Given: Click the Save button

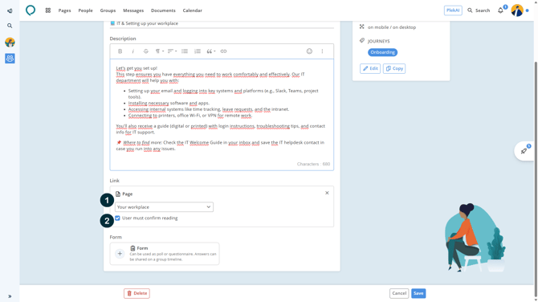Looking at the screenshot, I should click(418, 293).
